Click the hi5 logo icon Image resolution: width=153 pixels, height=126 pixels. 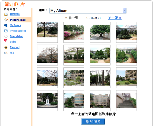[6, 53]
